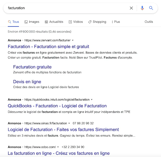Open the Facturation simple et gratuit result

coord(48,47)
